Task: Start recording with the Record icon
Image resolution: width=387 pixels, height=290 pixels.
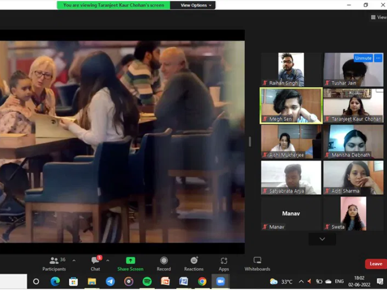Action: click(164, 261)
